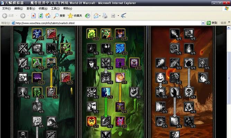Open the 文件(F) menu
This screenshot has width=231, height=138.
point(7,8)
